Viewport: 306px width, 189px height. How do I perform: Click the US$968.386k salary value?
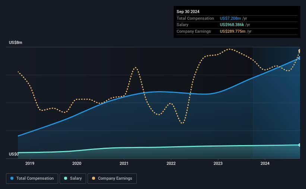click(x=232, y=25)
